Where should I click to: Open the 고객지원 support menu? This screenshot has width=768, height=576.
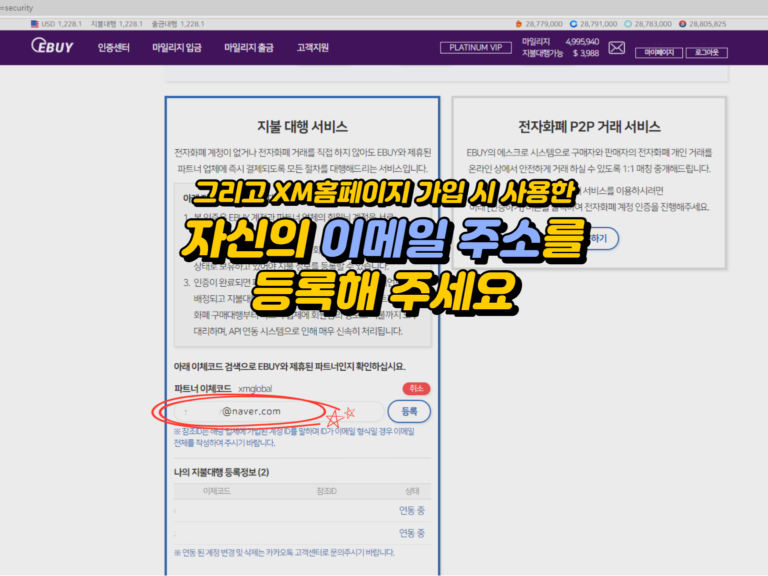(312, 47)
